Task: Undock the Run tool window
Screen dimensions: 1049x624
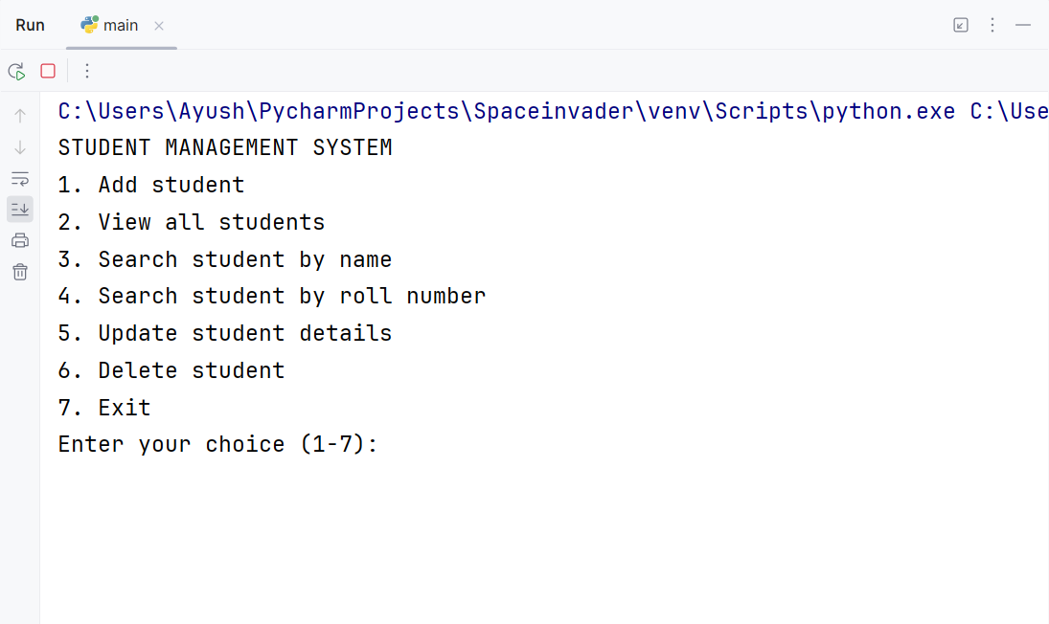Action: click(x=961, y=25)
